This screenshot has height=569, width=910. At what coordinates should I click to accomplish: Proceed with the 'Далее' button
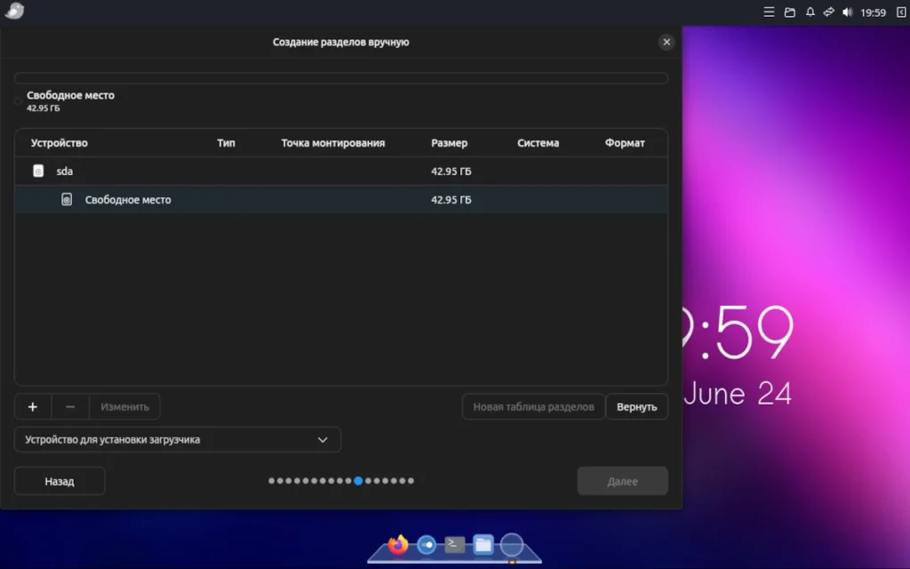622,481
